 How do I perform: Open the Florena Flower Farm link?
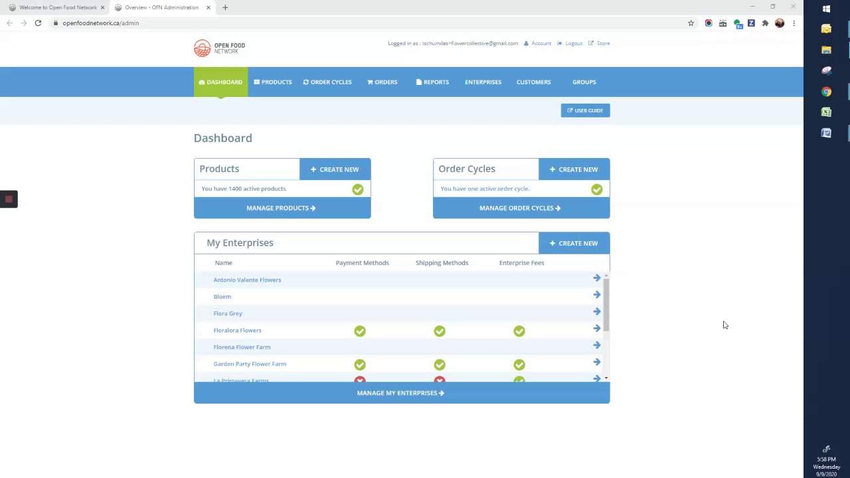click(x=242, y=347)
